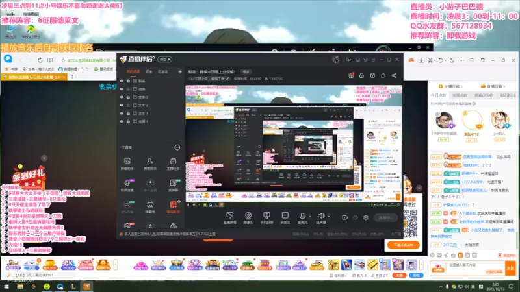Screen dimensions: 520x292
Task: Open the 房管助手 tool
Action: [x=150, y=164]
